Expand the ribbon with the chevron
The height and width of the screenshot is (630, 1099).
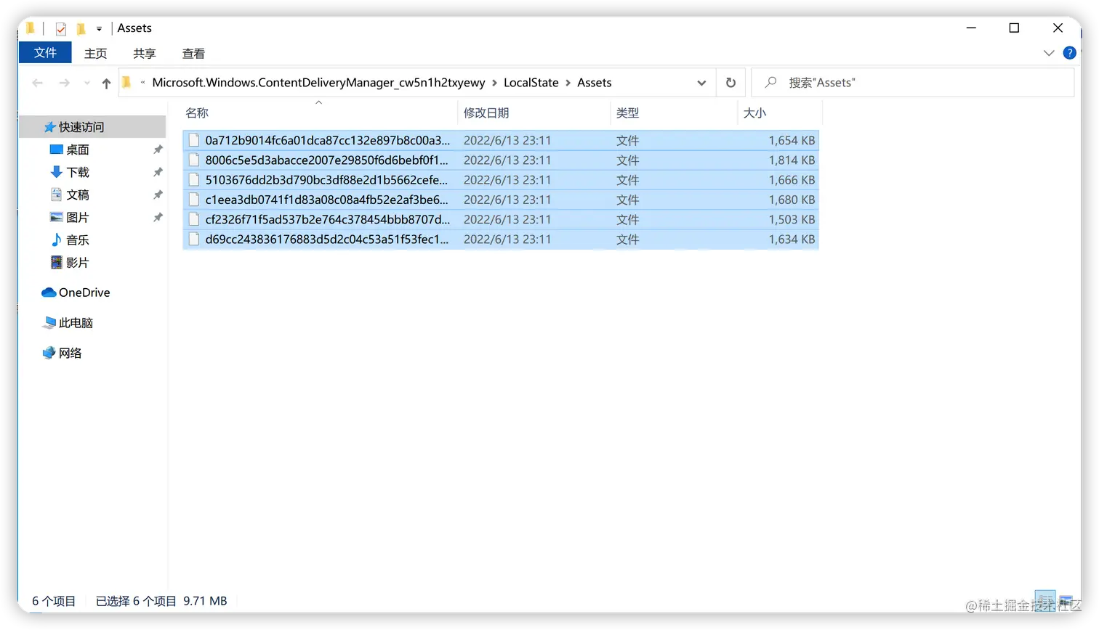(x=1048, y=53)
